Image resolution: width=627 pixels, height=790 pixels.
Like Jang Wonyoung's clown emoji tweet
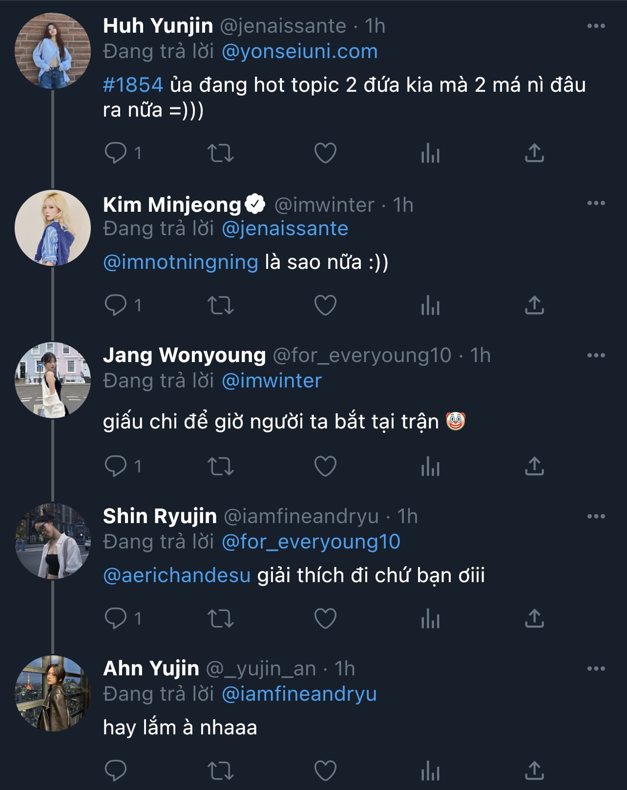tap(325, 466)
